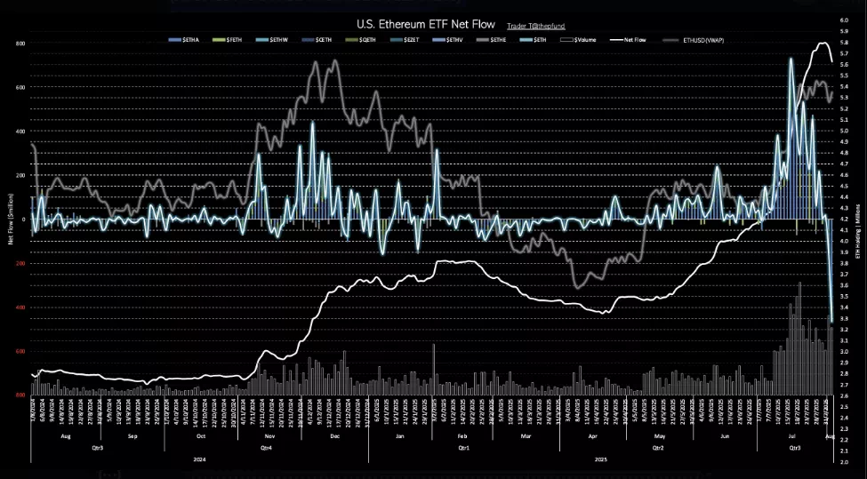
Task: Select the $FETH legend entry
Action: point(227,40)
